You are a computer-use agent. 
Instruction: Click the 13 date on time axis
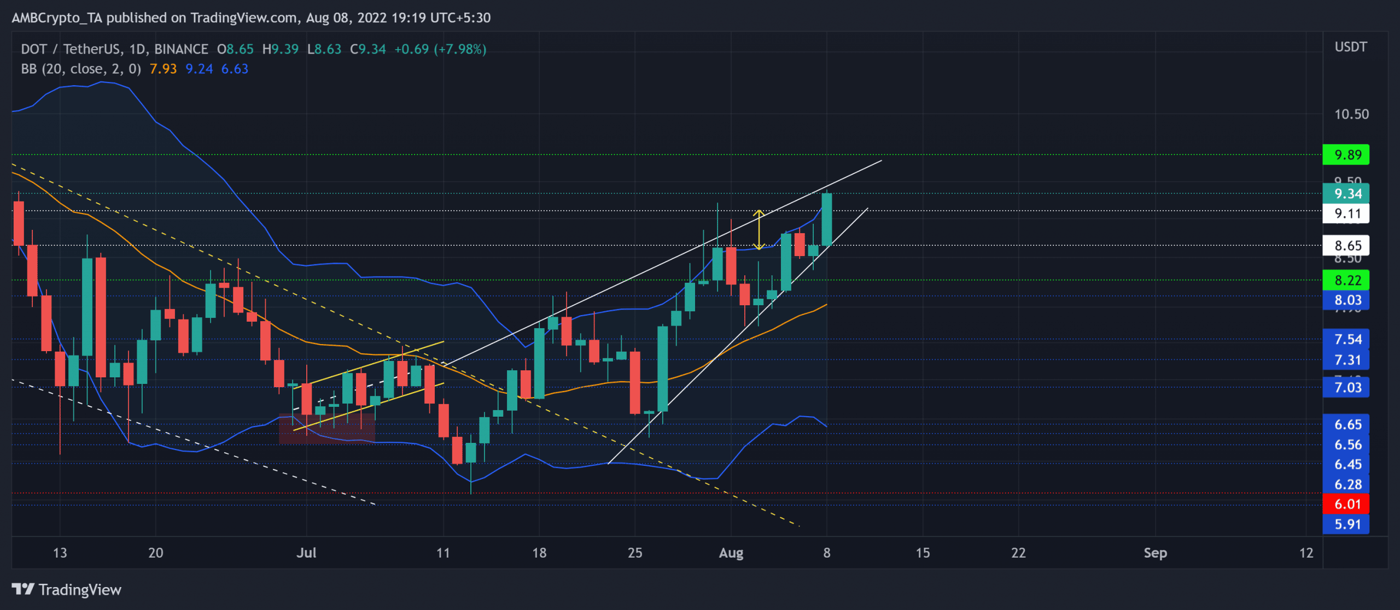[60, 553]
